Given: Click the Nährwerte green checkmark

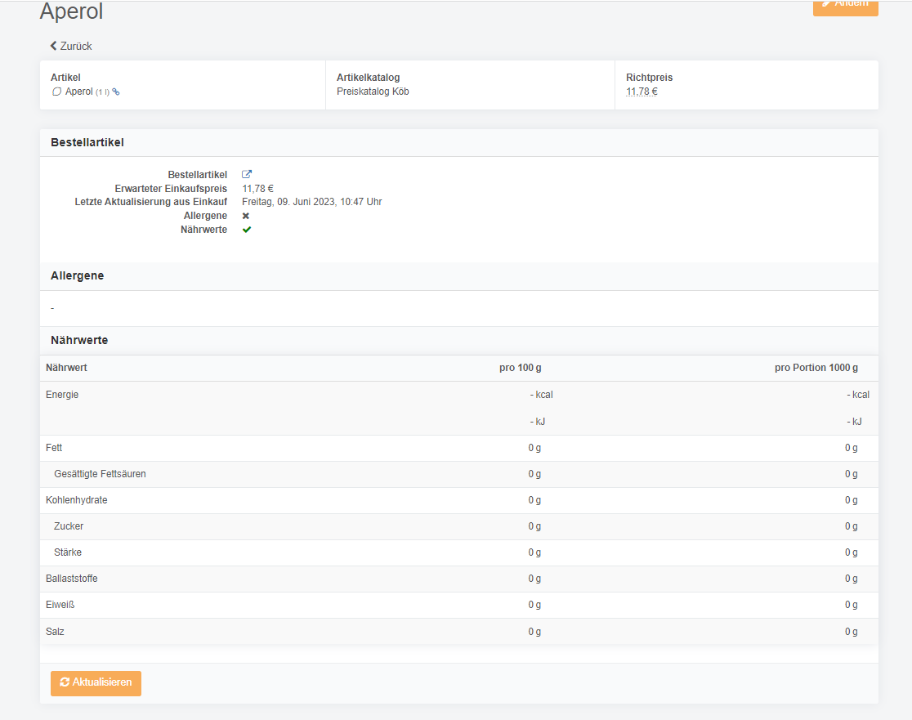Looking at the screenshot, I should [247, 230].
